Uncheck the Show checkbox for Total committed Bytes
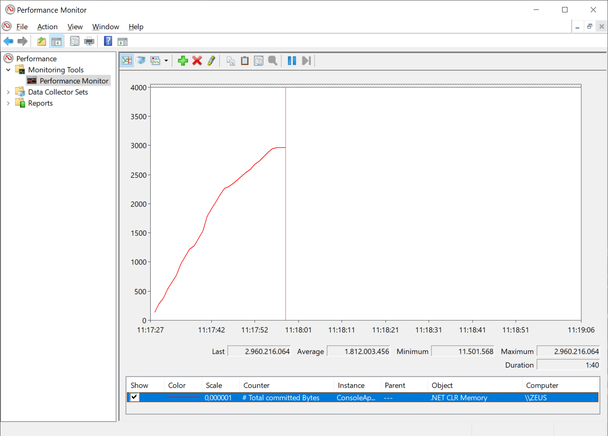The image size is (608, 436). coord(134,397)
